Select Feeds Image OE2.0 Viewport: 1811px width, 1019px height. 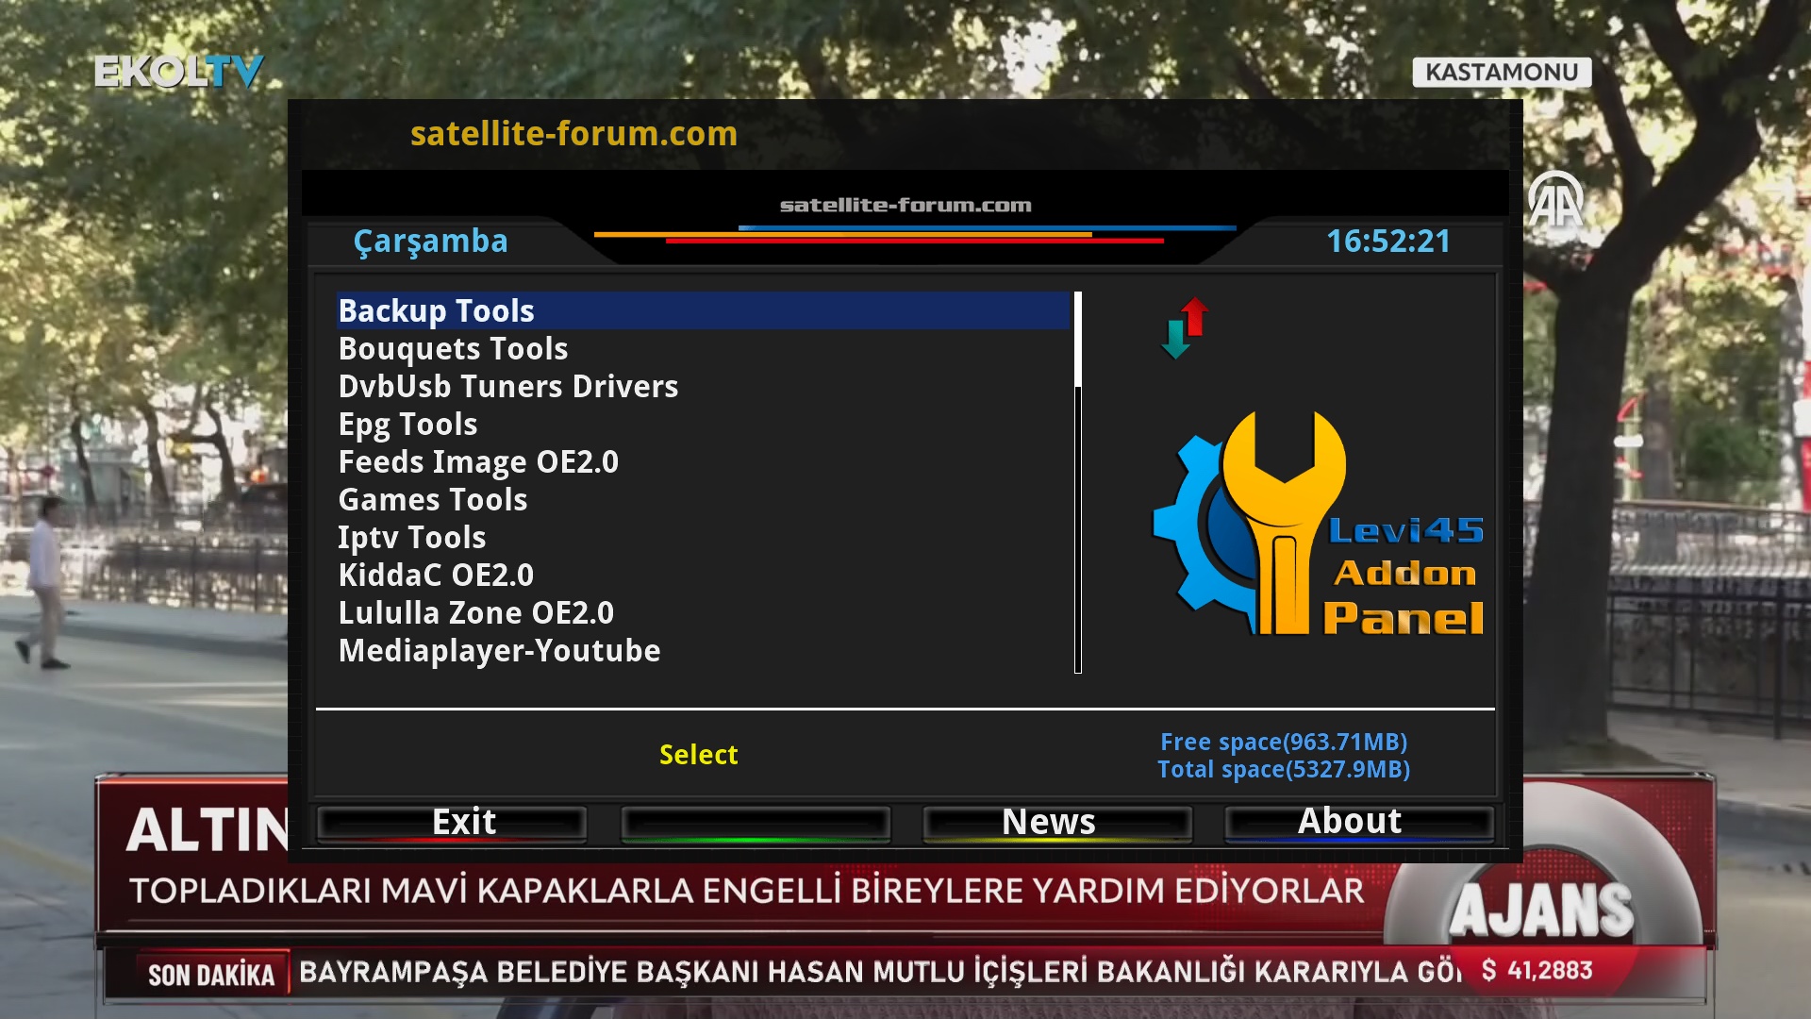click(x=703, y=461)
